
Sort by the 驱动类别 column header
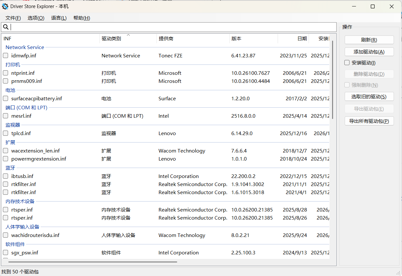pos(111,39)
